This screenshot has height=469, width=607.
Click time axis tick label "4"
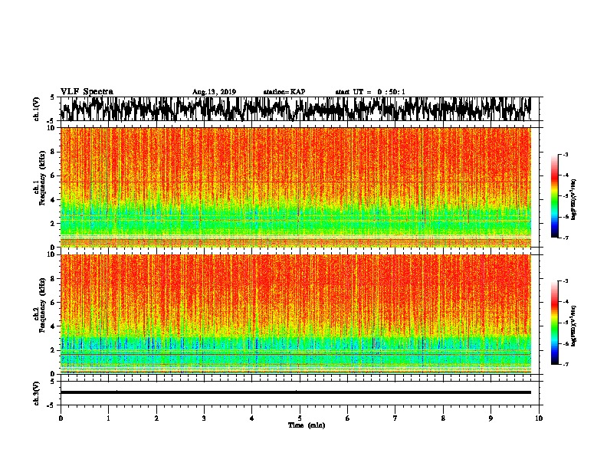tap(252, 418)
